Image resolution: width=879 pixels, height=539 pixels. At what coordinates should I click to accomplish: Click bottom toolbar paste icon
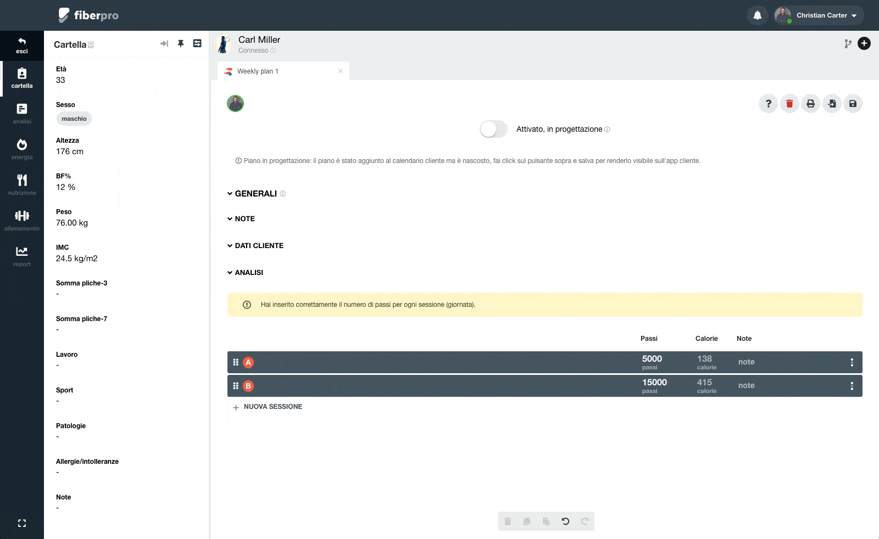pos(546,521)
